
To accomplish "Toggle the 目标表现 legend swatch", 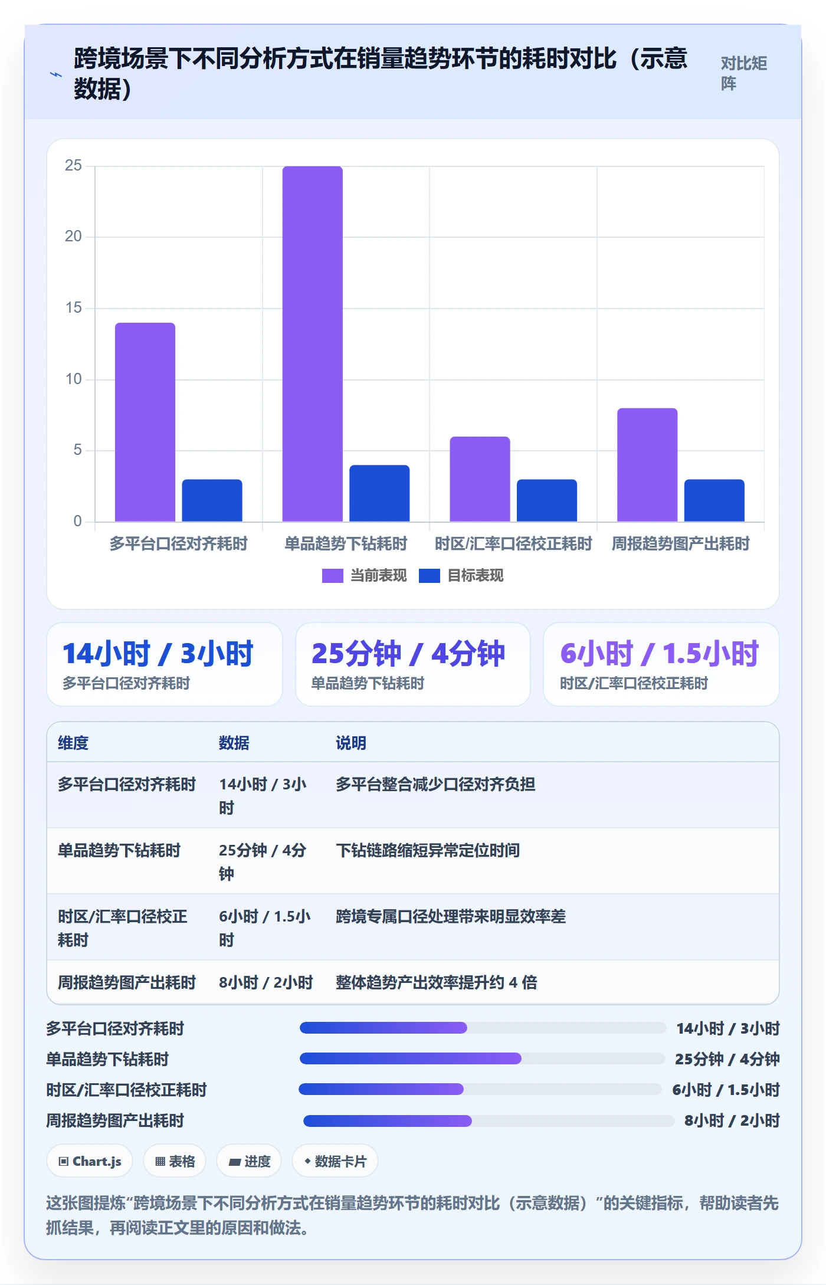I will (429, 576).
